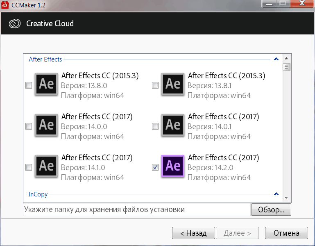Viewport: 315px width, 246px height.
Task: Click the After Effects group header label
Action: pyautogui.click(x=45, y=59)
